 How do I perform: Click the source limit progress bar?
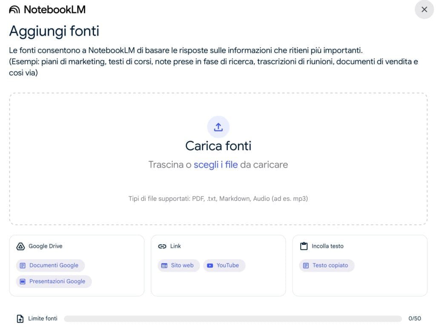point(232,318)
